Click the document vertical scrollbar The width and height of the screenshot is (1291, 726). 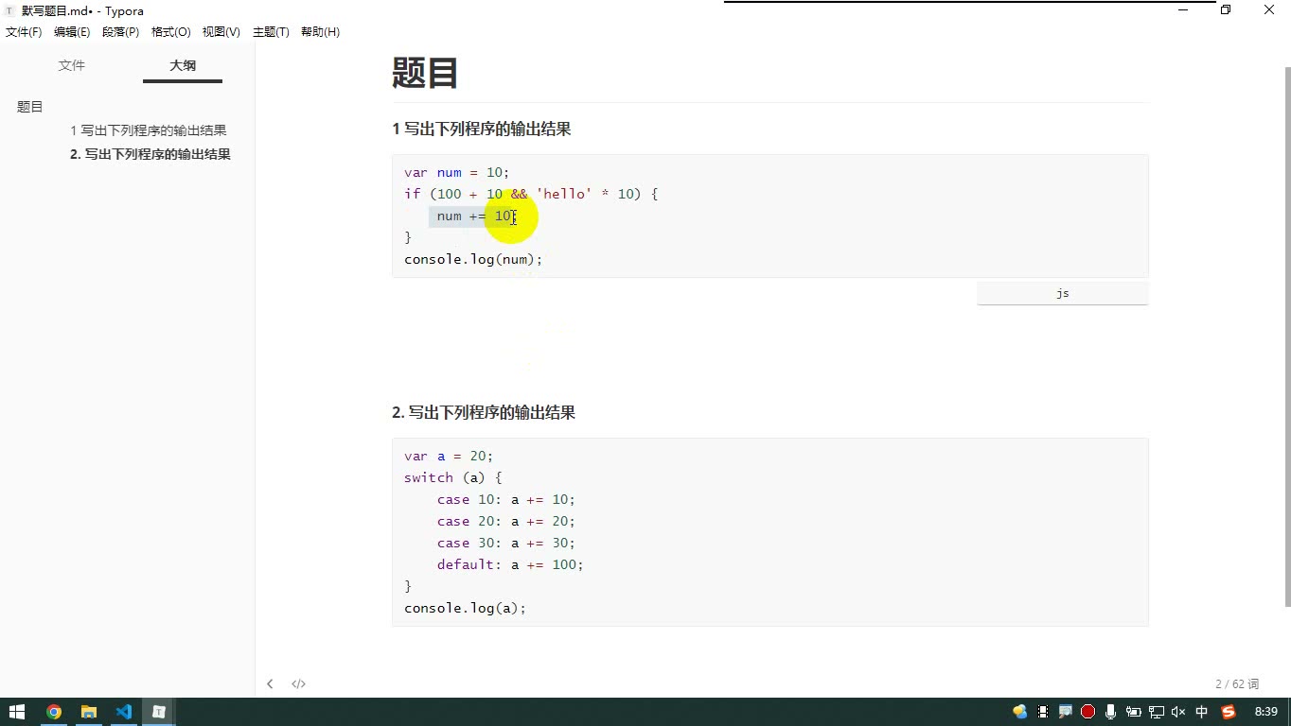click(1287, 336)
